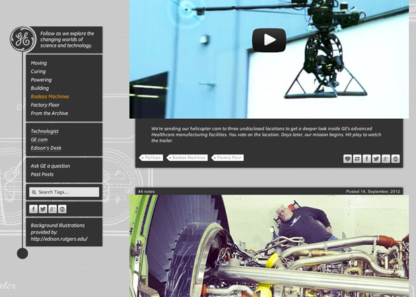Viewport: 416px width, 297px height.
Task: Share the post via its Twitter icon
Action: pos(376,159)
